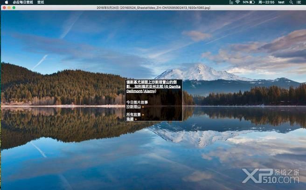Open the clock showing 周一 22:55
This screenshot has height=190, width=306.
tap(266, 2)
